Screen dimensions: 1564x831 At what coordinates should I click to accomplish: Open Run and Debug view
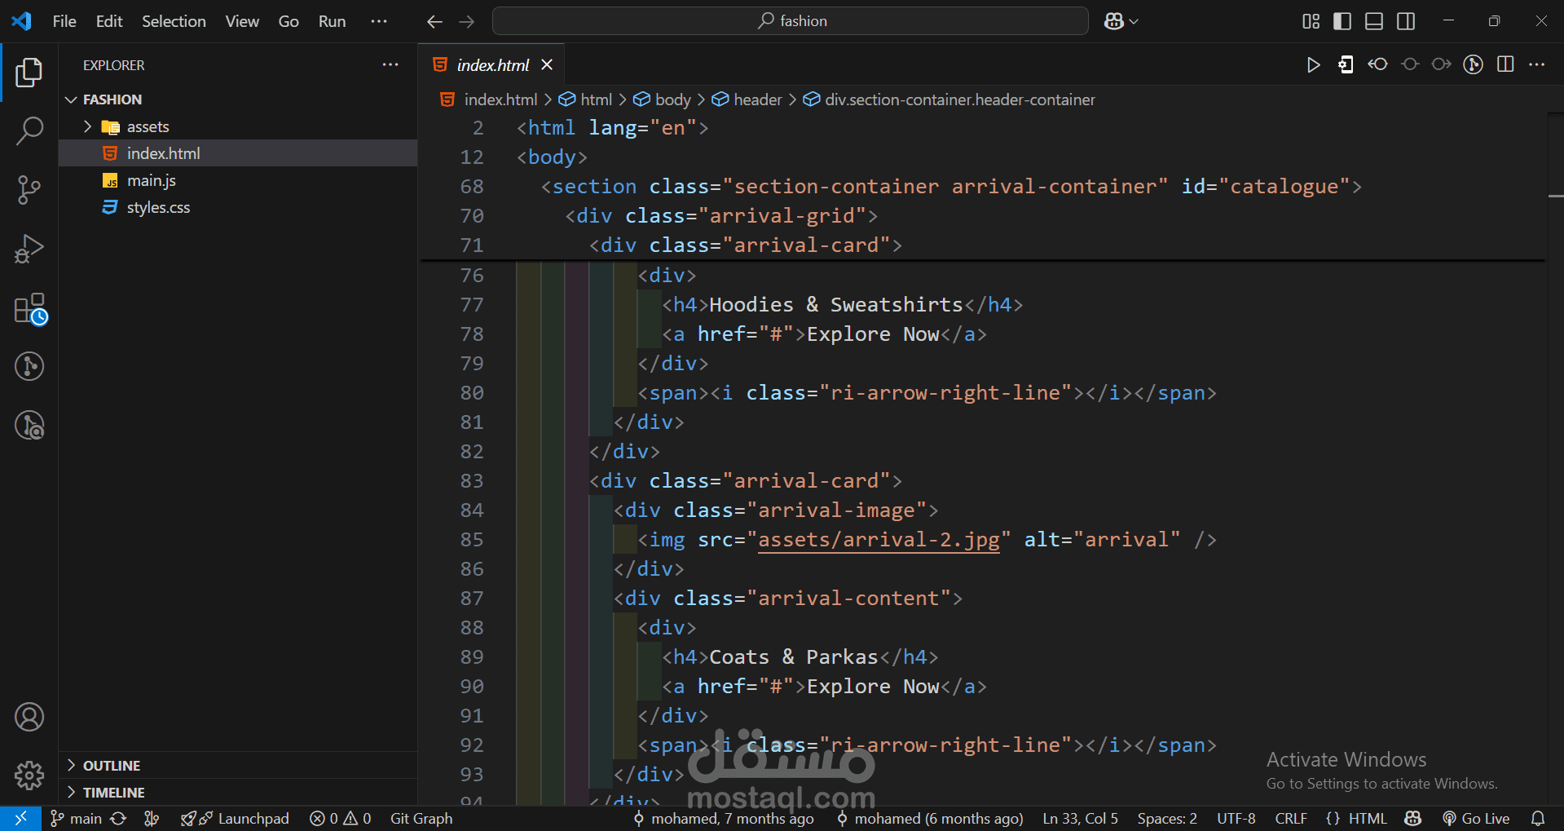(x=29, y=249)
